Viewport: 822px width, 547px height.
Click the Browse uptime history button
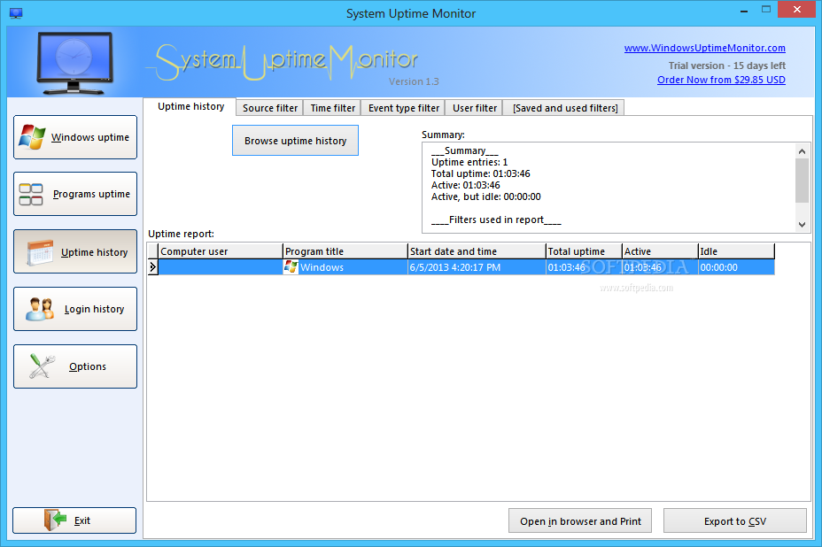coord(295,141)
